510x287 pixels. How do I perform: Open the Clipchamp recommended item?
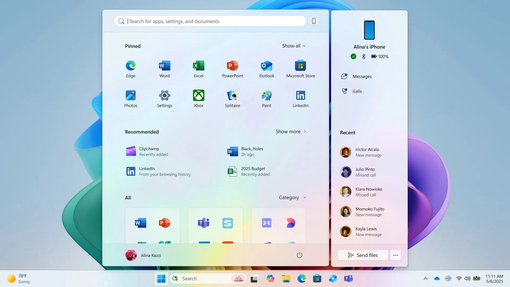click(x=149, y=151)
